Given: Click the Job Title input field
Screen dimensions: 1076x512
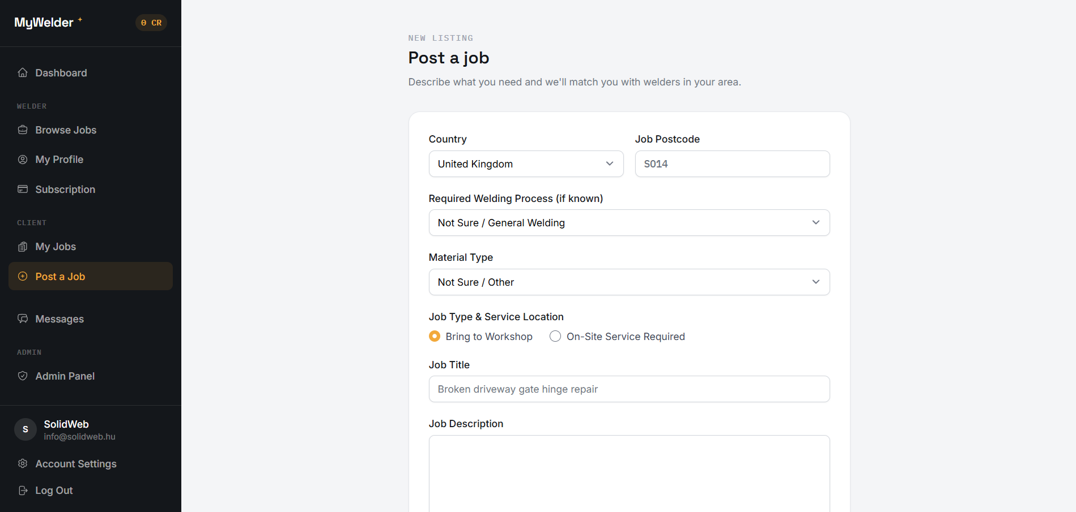Looking at the screenshot, I should click(x=629, y=389).
